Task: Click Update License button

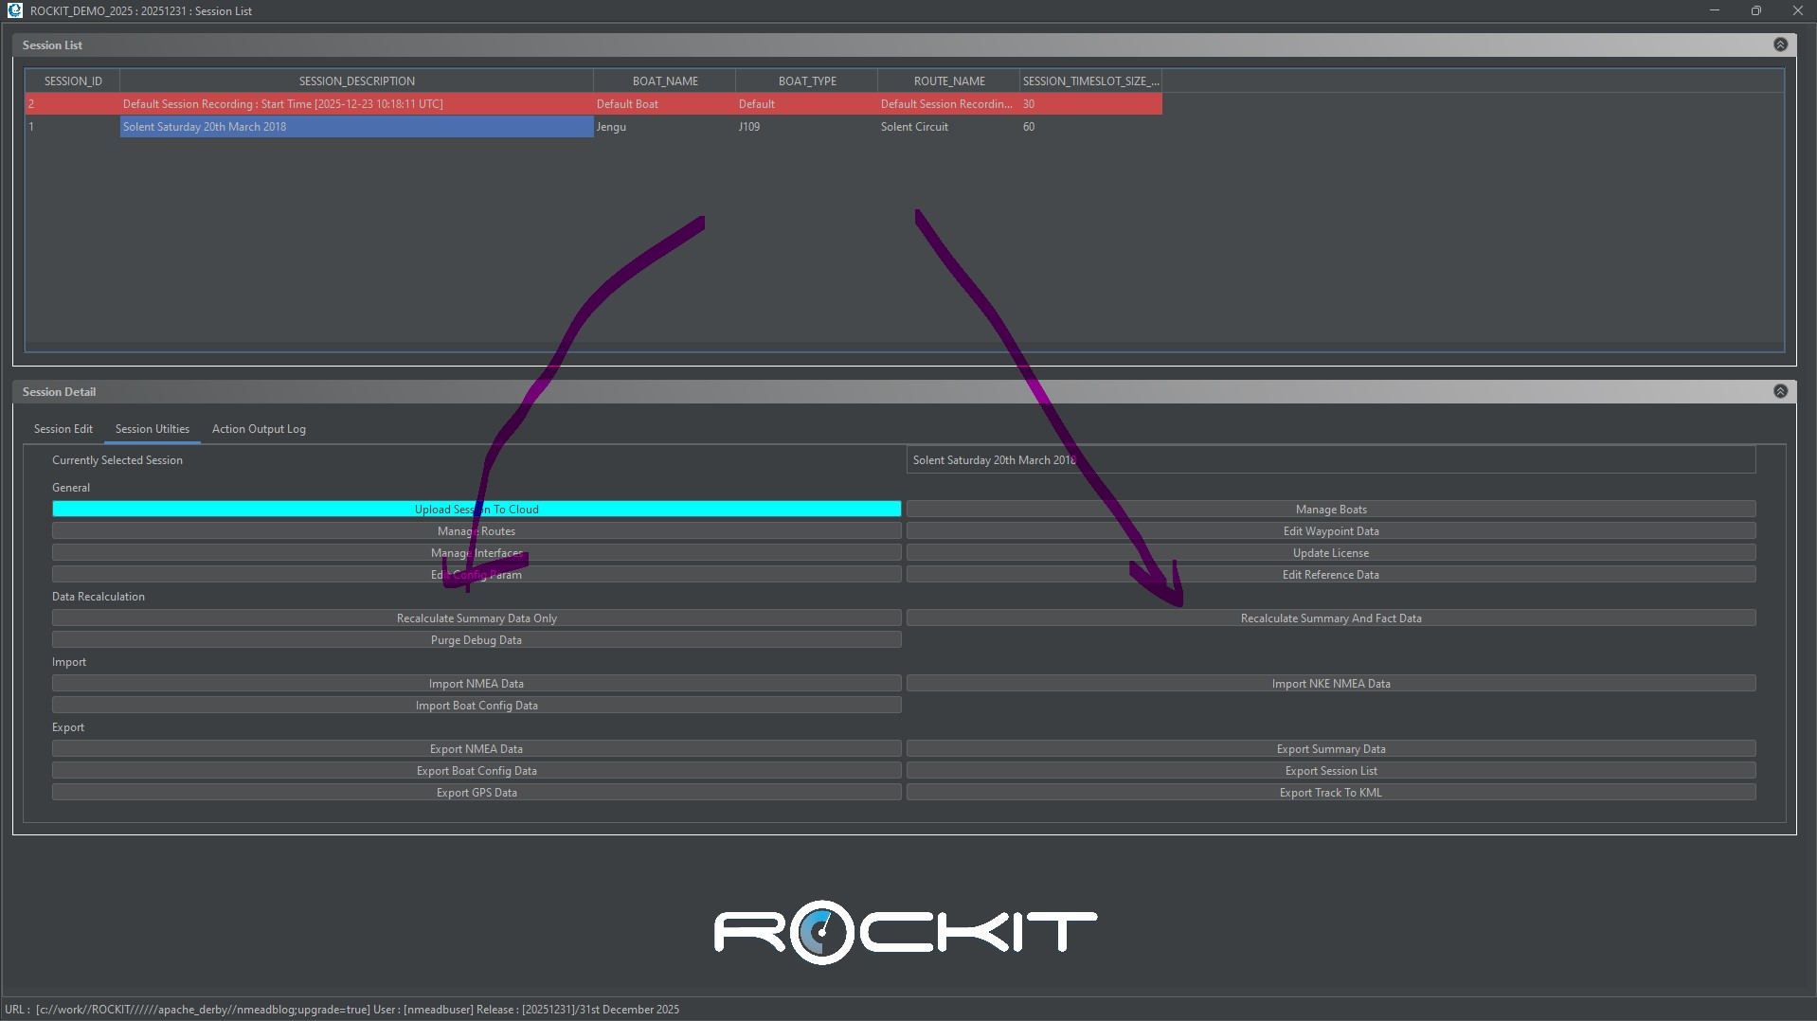Action: click(x=1330, y=553)
